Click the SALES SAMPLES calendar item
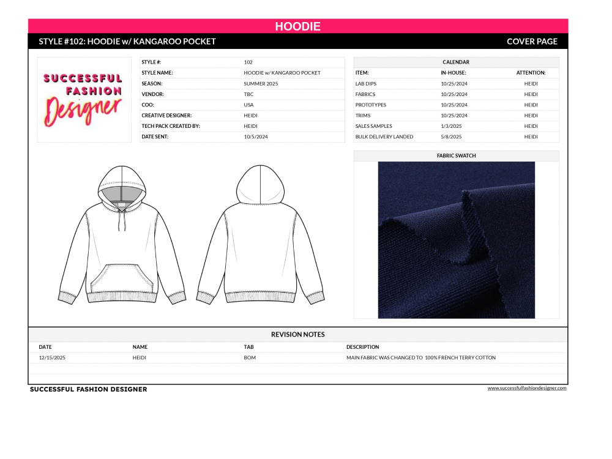The image size is (612, 459). (373, 126)
